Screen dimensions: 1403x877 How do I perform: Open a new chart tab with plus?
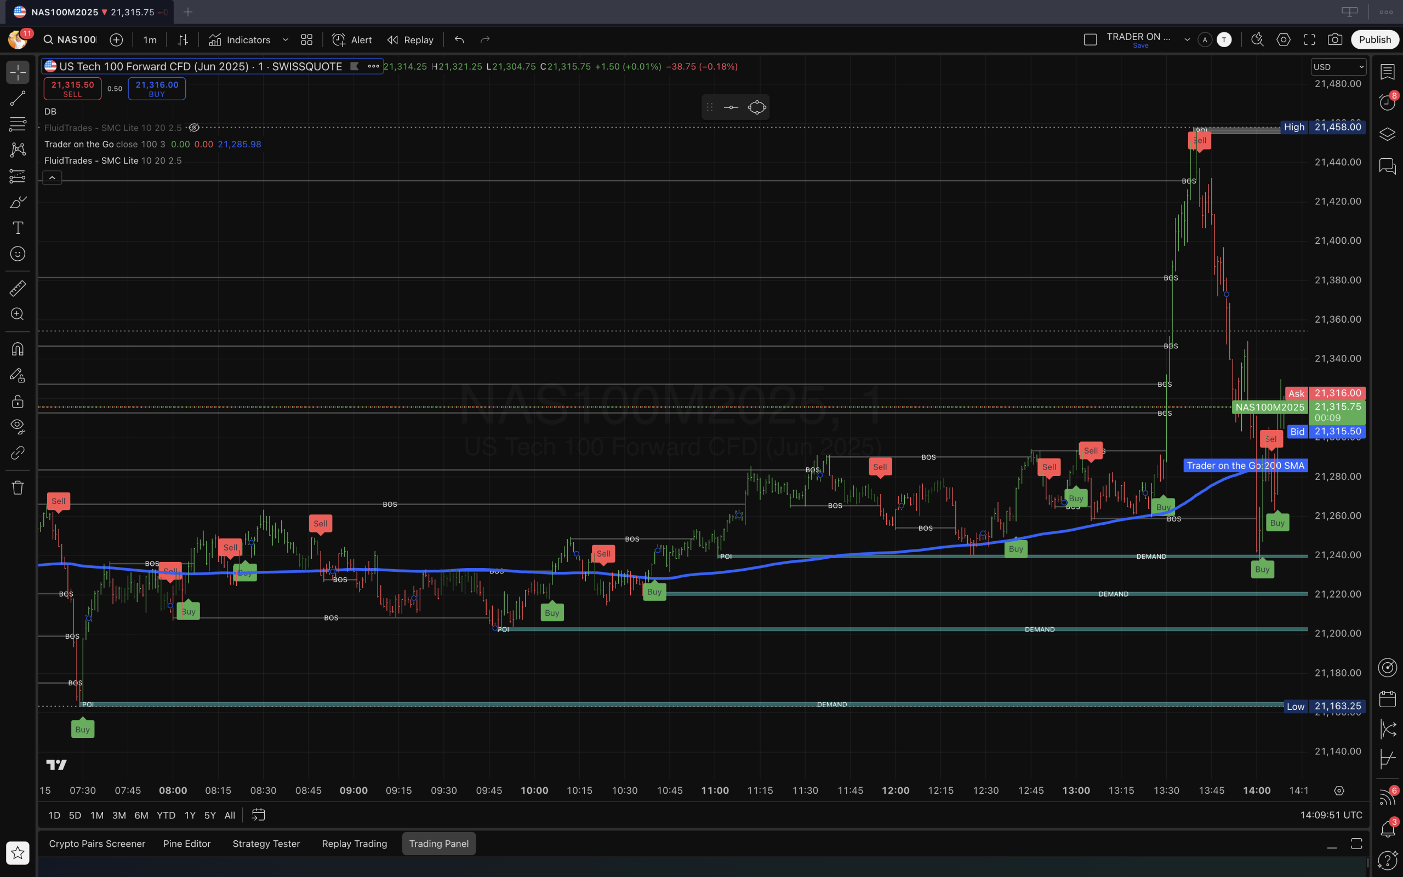pos(187,12)
